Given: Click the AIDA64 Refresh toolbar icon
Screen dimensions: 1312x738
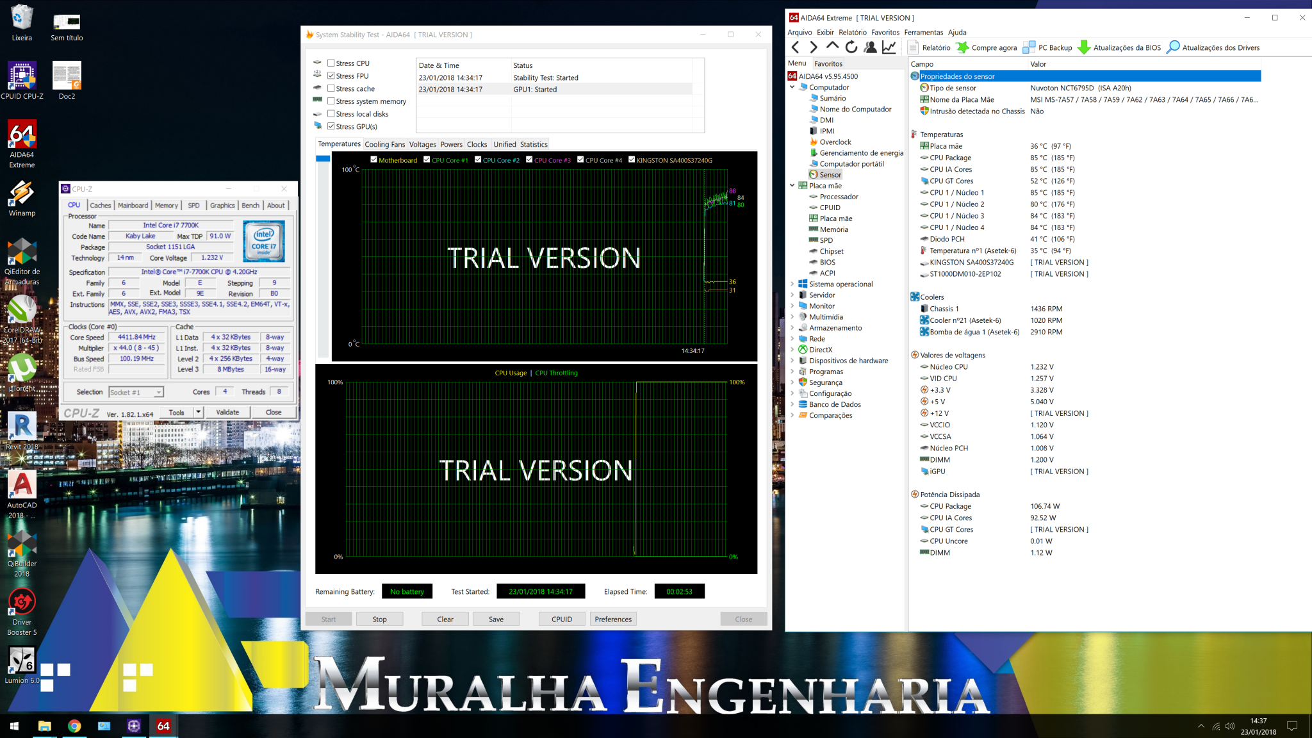Looking at the screenshot, I should click(851, 47).
